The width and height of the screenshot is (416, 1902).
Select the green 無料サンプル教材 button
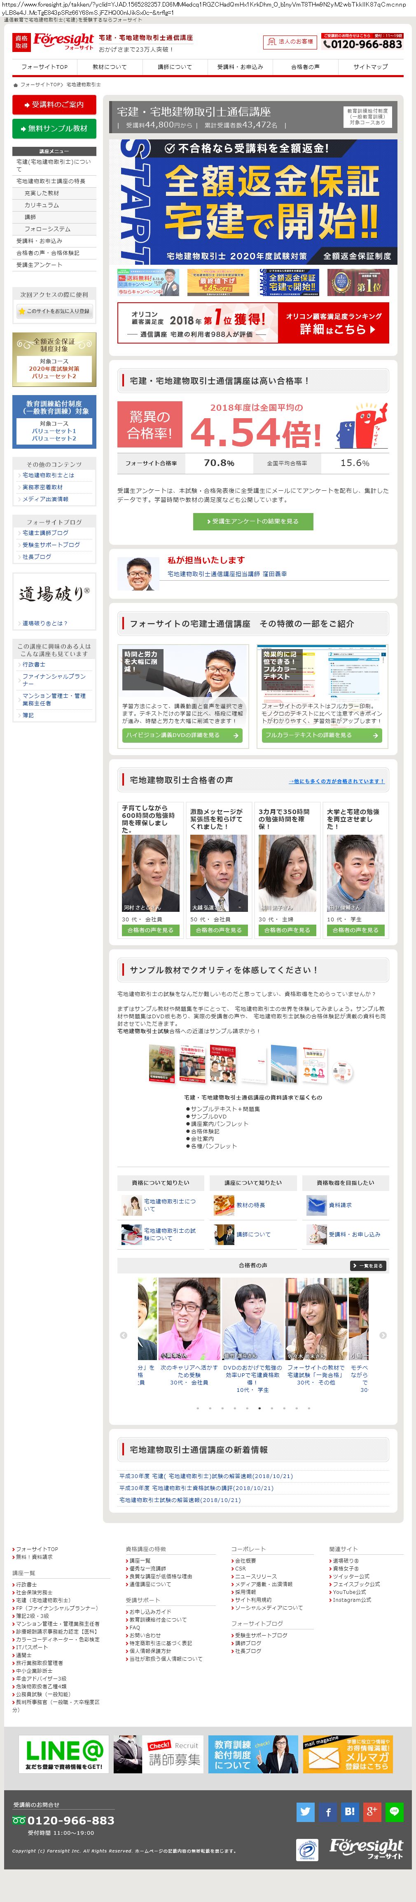54,129
